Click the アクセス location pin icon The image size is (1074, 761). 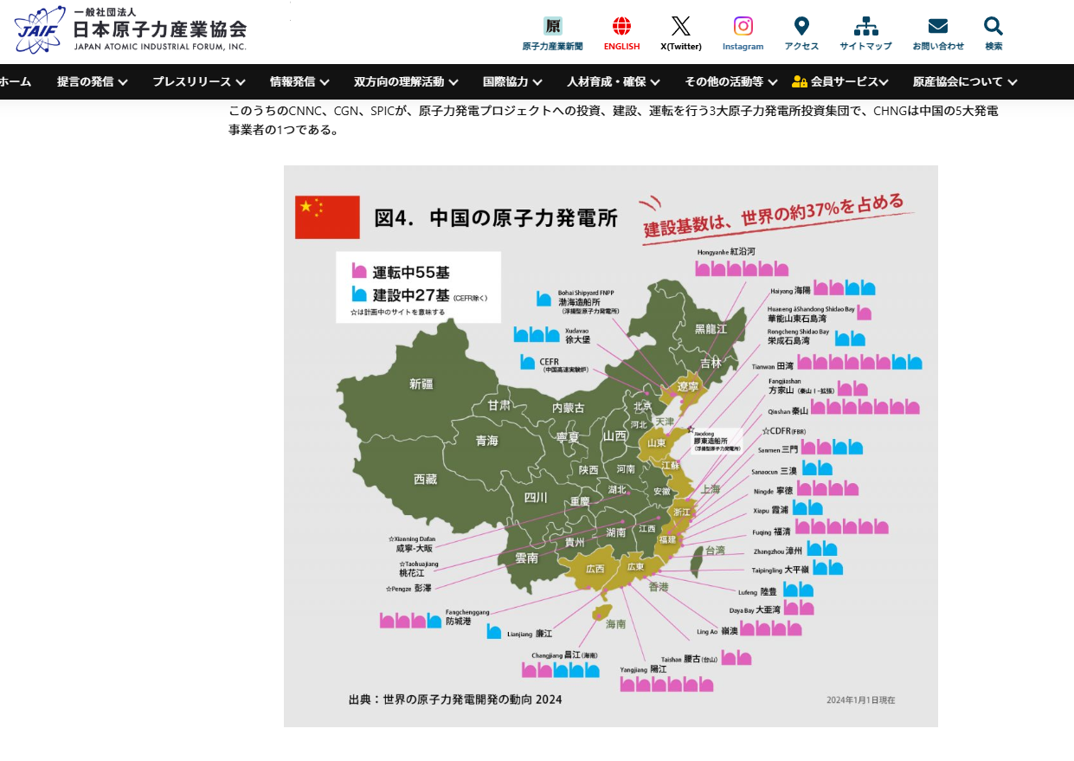pos(801,27)
